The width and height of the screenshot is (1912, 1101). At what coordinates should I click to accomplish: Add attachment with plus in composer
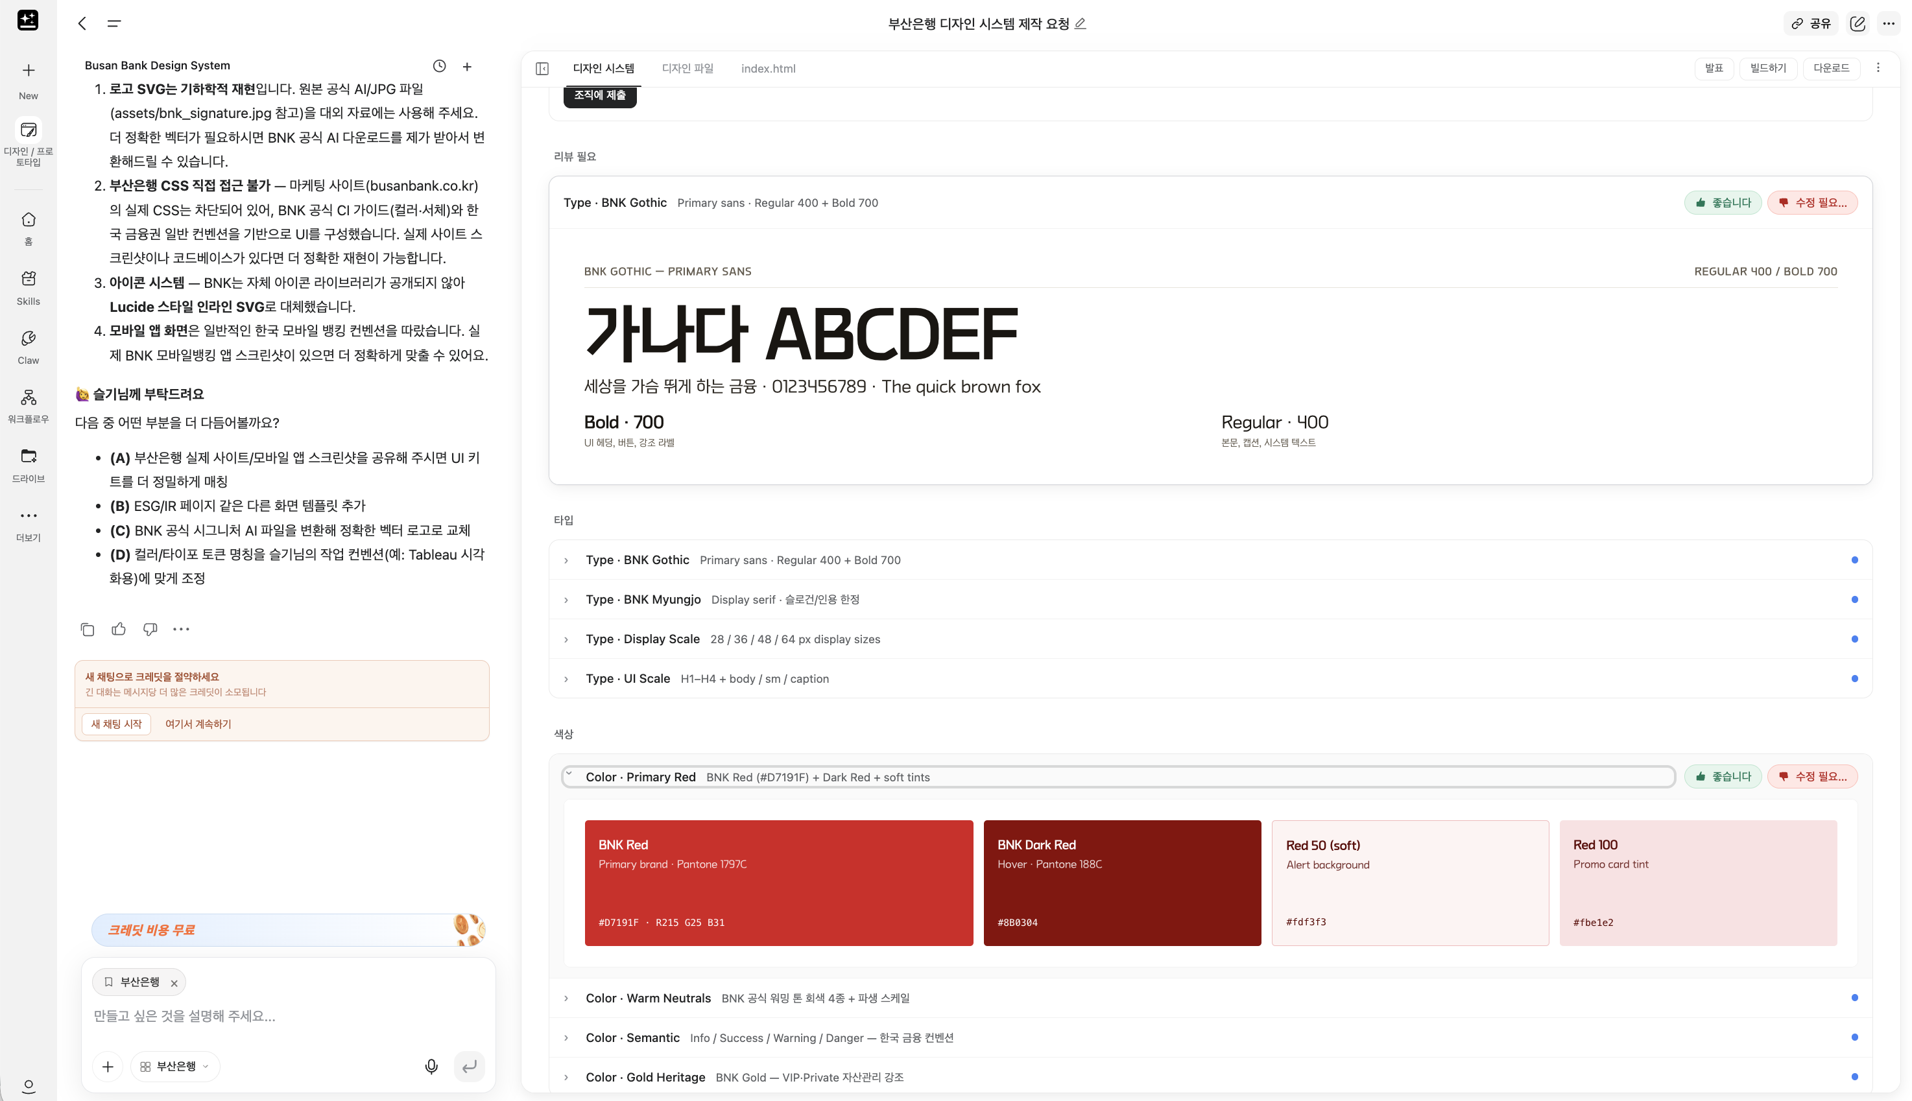pyautogui.click(x=108, y=1066)
